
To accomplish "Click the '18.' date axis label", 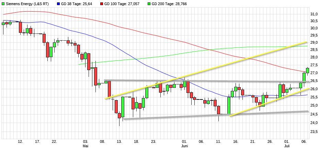I will [x=136, y=142].
